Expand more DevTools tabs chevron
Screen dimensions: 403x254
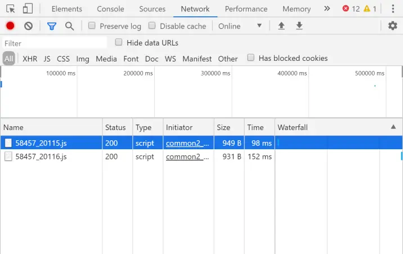tap(327, 9)
